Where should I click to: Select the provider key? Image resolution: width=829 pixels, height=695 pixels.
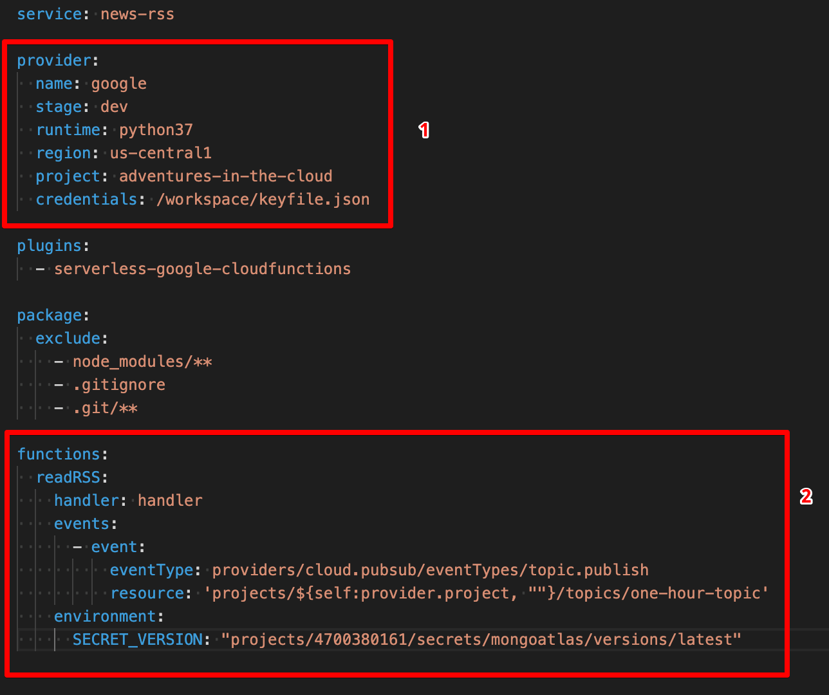click(54, 60)
